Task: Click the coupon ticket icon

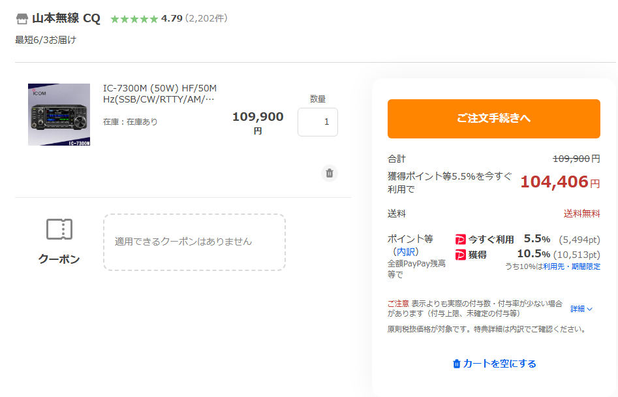Action: pyautogui.click(x=59, y=229)
